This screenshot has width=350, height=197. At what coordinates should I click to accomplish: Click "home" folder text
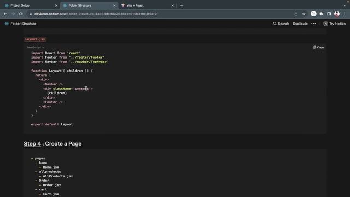(43, 163)
